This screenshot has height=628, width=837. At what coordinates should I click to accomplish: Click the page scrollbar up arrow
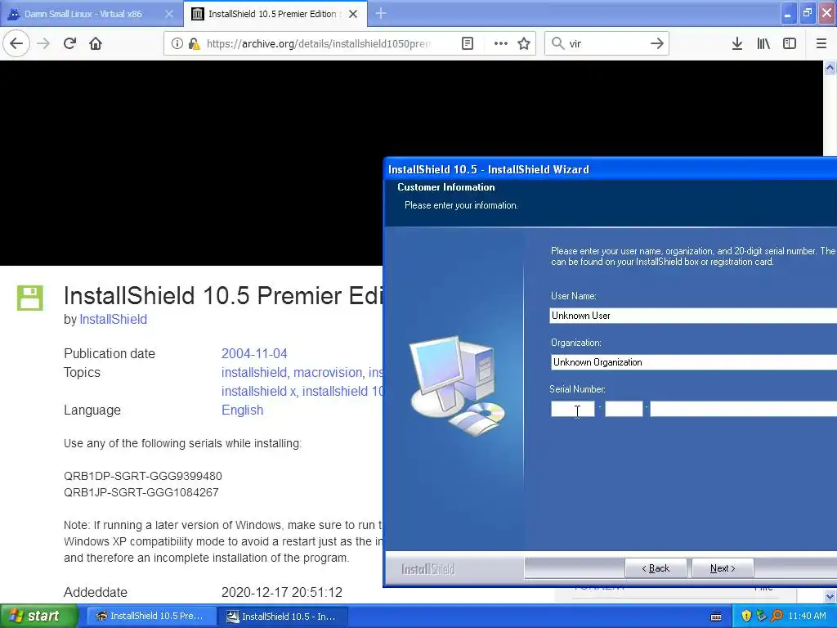[830, 67]
